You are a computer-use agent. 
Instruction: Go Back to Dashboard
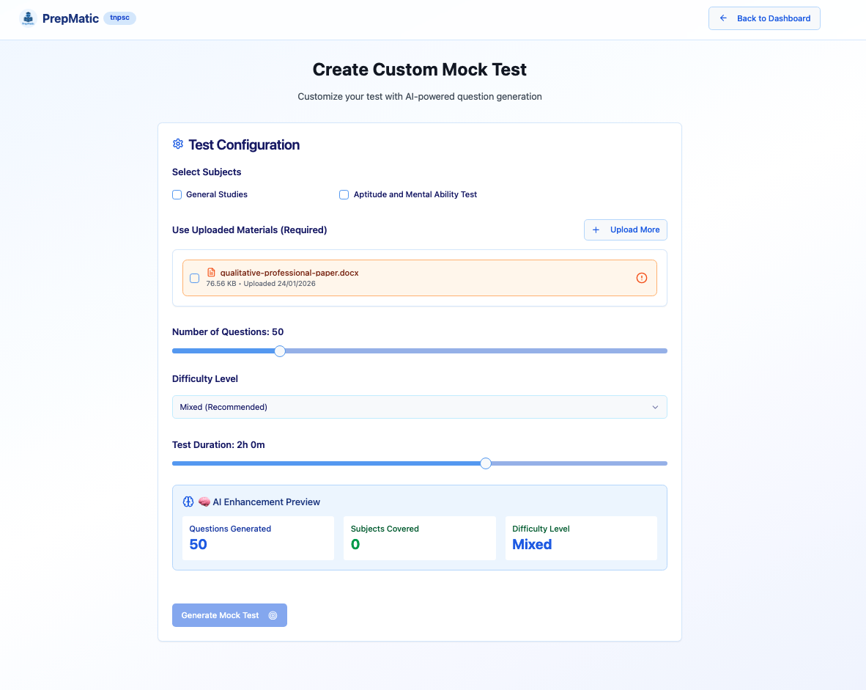pyautogui.click(x=764, y=18)
